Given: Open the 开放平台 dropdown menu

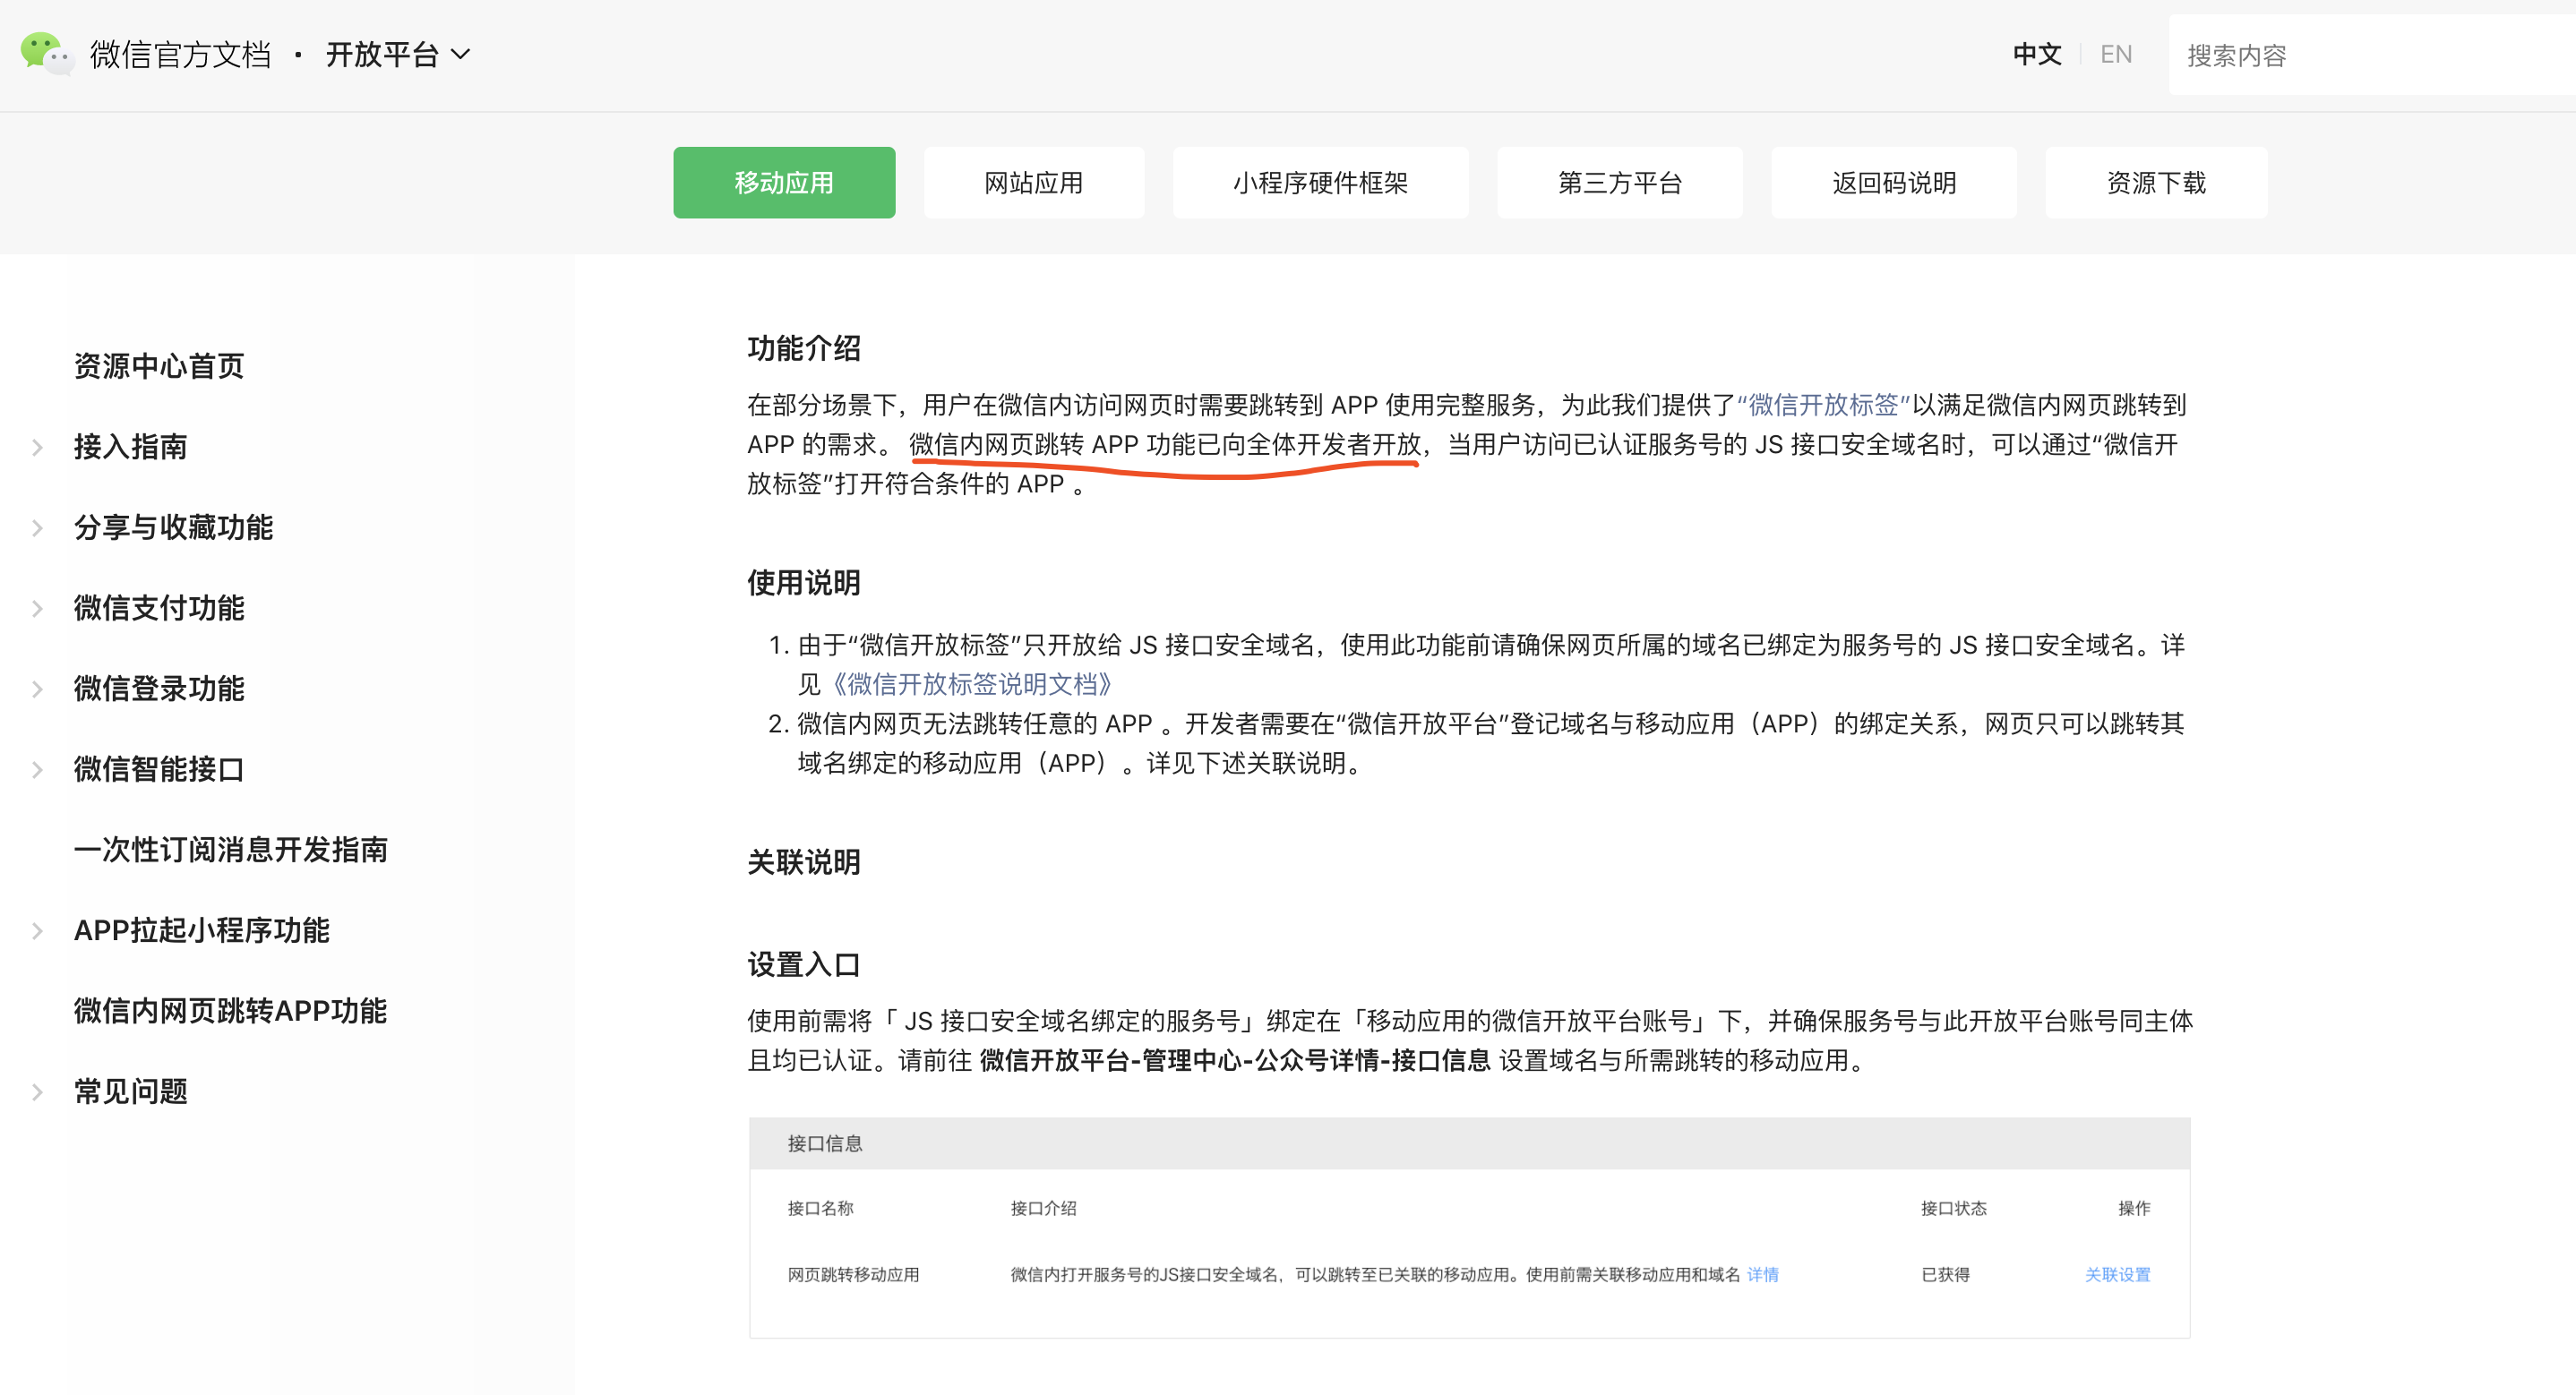Looking at the screenshot, I should pos(397,54).
